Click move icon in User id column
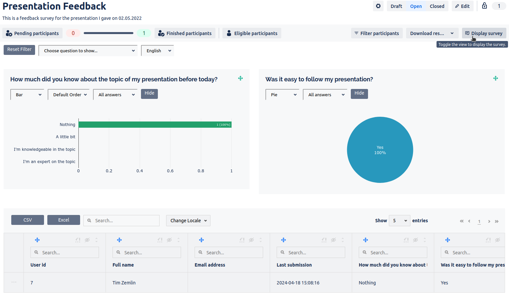 pyautogui.click(x=37, y=240)
